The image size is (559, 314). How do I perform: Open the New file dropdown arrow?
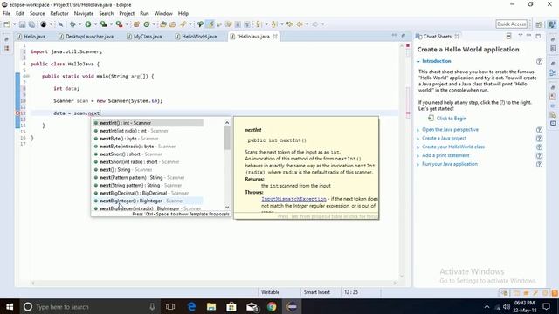click(15, 24)
